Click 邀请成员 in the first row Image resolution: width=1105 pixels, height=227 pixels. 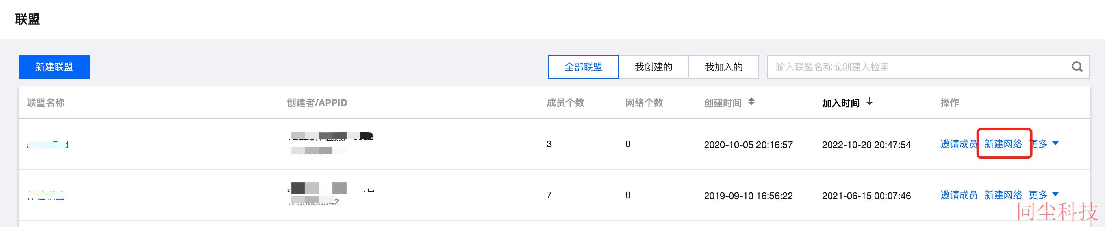click(x=958, y=144)
